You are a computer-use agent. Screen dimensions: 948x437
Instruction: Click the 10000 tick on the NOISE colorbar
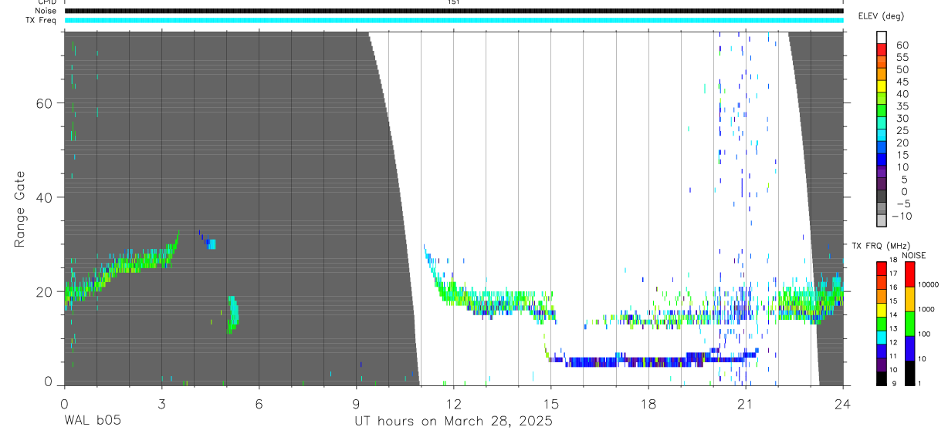[x=927, y=284]
